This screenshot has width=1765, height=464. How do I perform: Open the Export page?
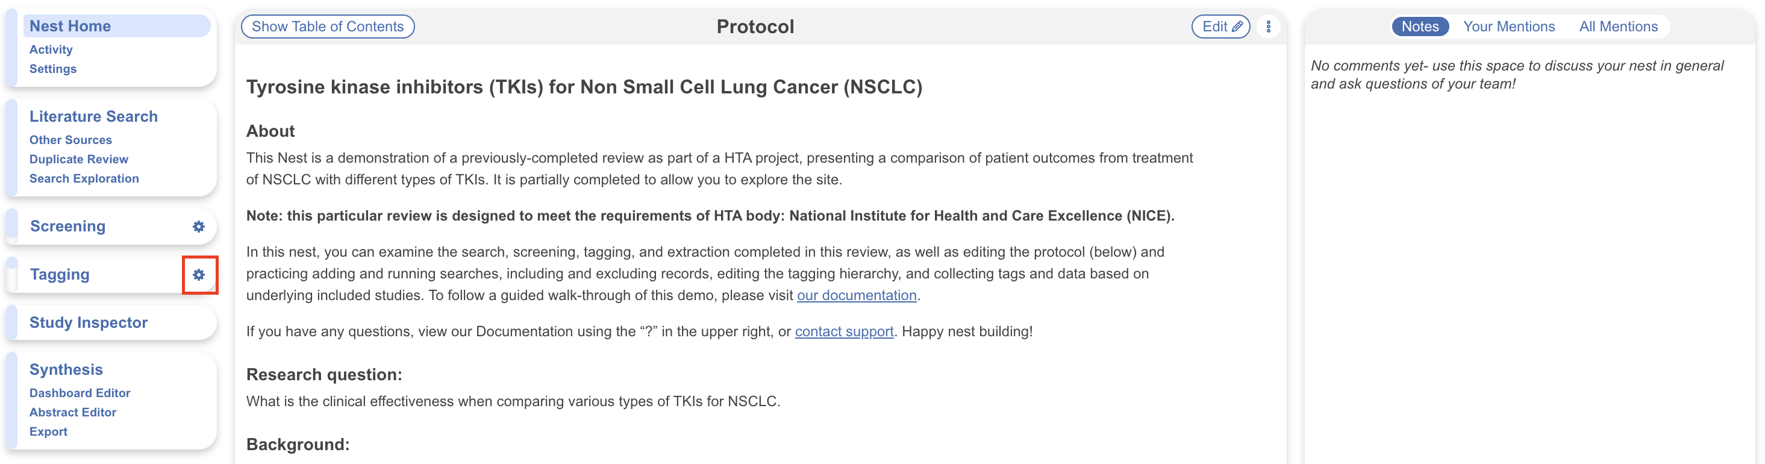(48, 432)
